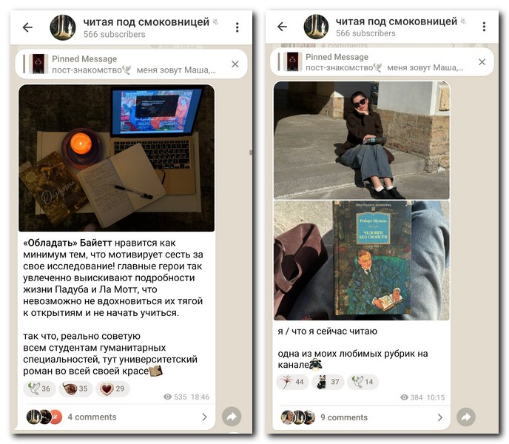Dismiss pinned message on left screen

(235, 64)
